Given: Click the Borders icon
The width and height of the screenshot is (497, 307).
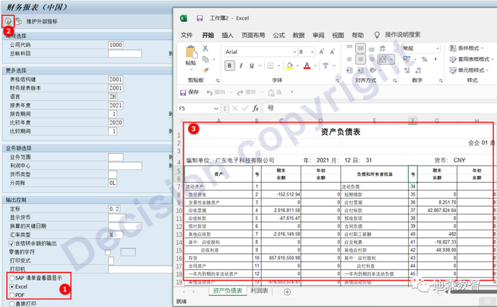Looking at the screenshot, I should [x=271, y=66].
